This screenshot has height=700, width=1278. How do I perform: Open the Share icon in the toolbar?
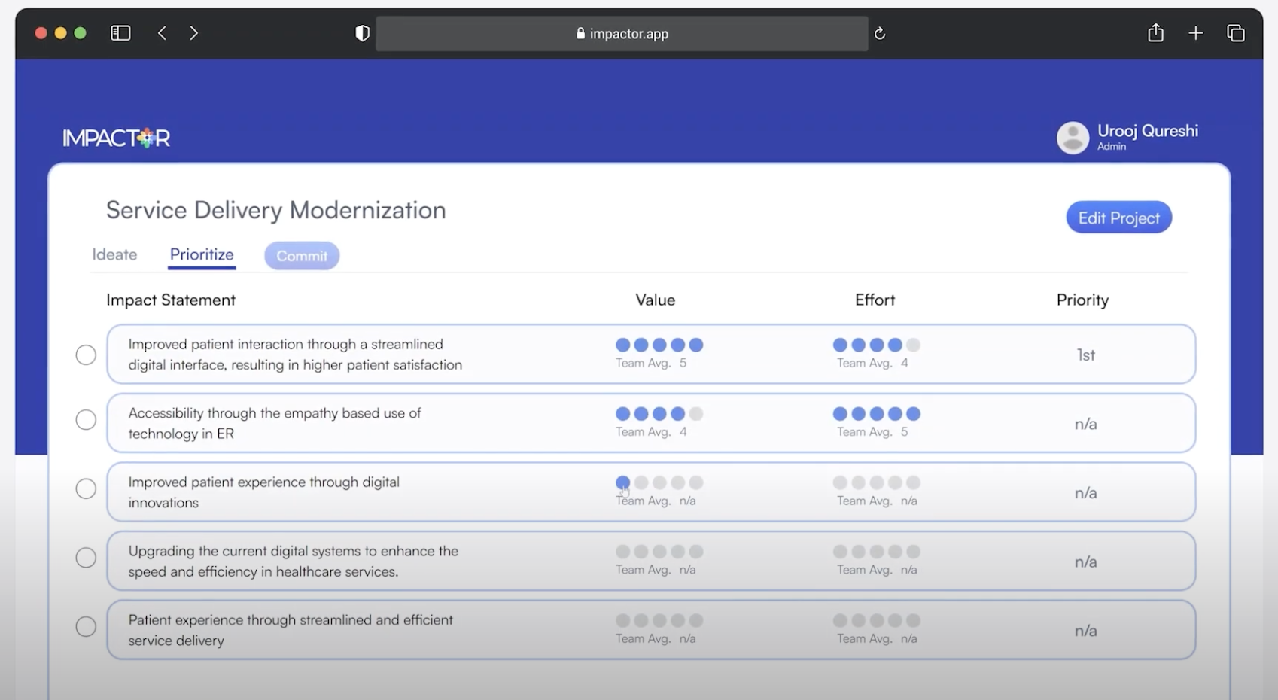point(1155,33)
